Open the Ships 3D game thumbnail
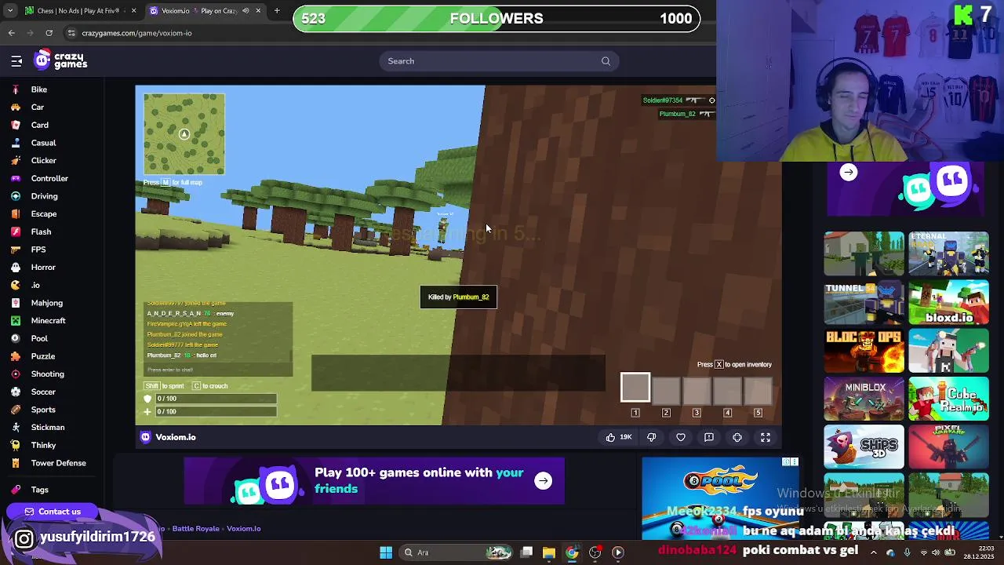The height and width of the screenshot is (565, 1004). (x=864, y=447)
